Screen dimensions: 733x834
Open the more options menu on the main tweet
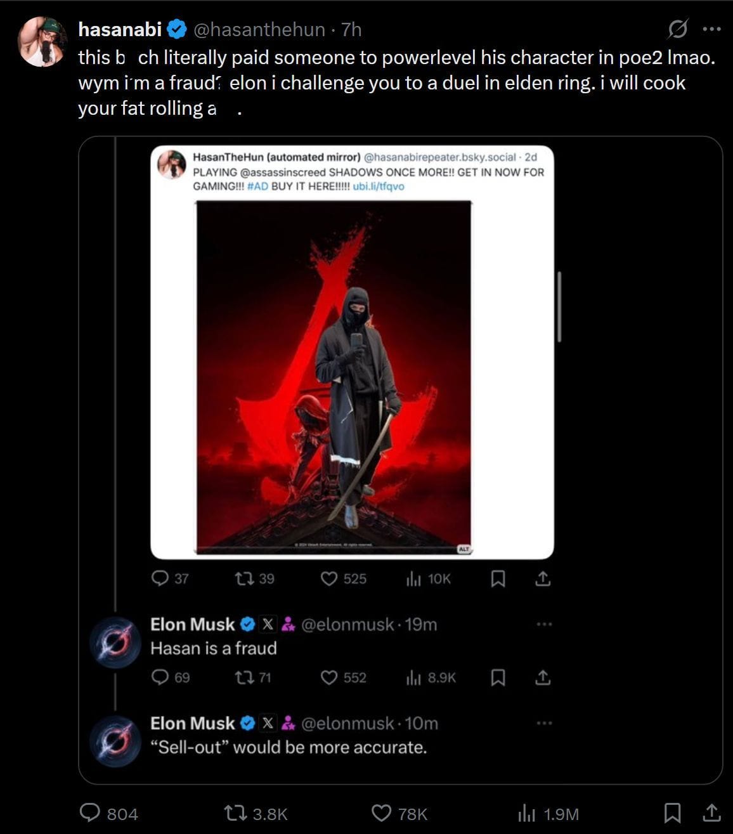pos(713,28)
